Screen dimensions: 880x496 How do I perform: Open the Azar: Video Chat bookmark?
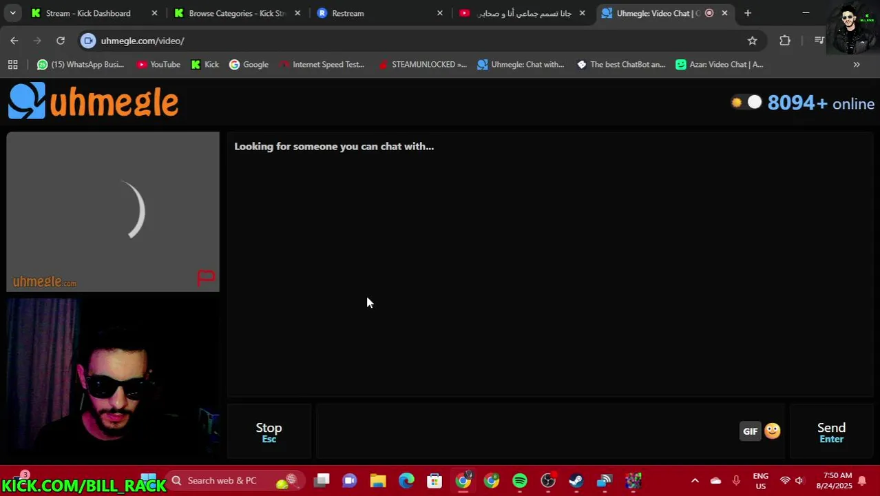[x=720, y=64]
